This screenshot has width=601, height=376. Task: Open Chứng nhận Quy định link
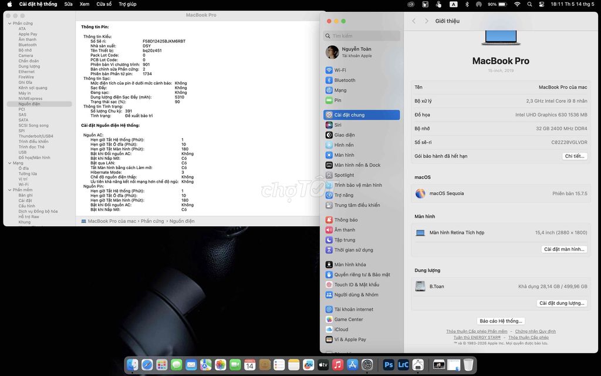pos(535,331)
